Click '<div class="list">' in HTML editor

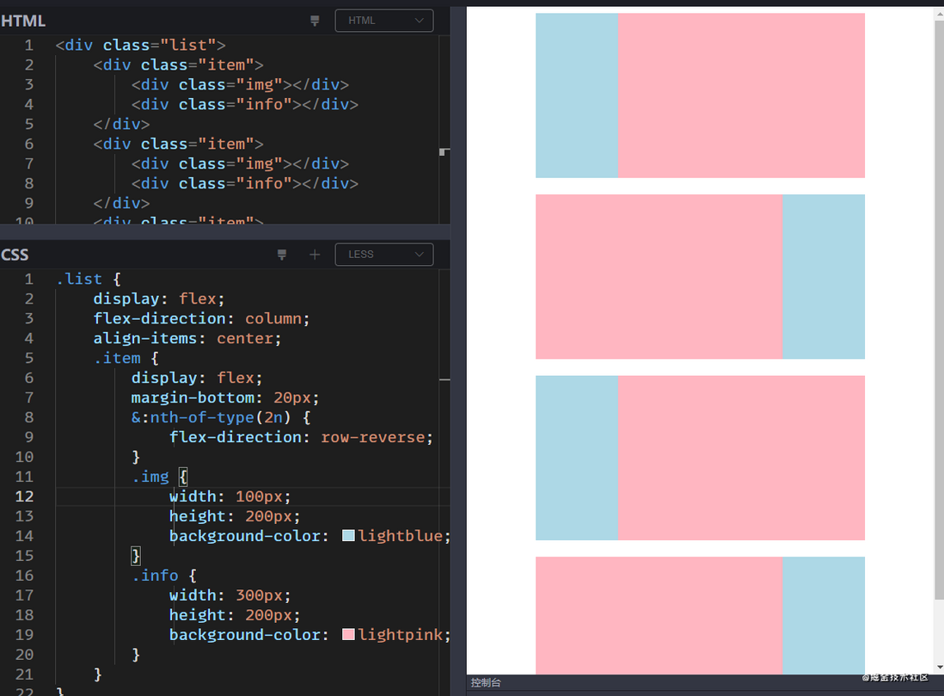click(x=140, y=46)
